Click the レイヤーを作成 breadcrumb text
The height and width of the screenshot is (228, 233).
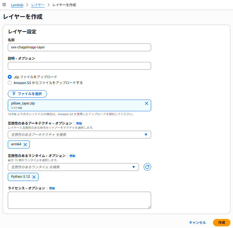pos(64,5)
